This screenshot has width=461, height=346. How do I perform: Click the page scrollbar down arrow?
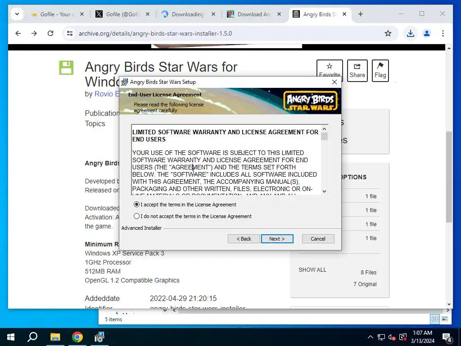(x=449, y=305)
